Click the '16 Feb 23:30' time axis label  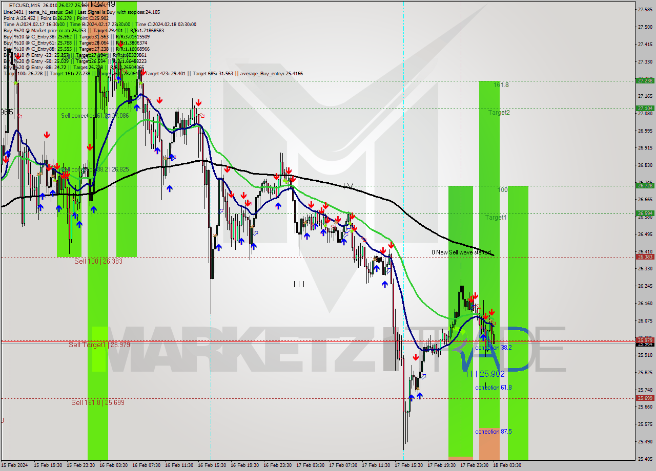(278, 465)
